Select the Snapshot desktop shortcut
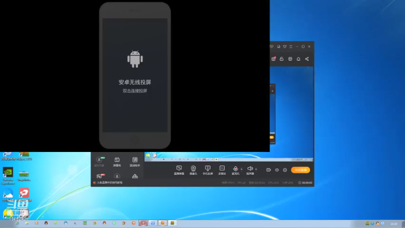The height and width of the screenshot is (228, 405). [24, 175]
